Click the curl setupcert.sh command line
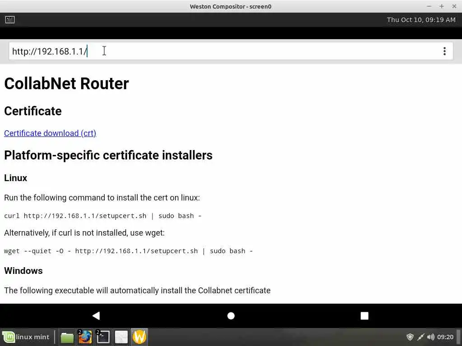The image size is (462, 346). coord(103,216)
